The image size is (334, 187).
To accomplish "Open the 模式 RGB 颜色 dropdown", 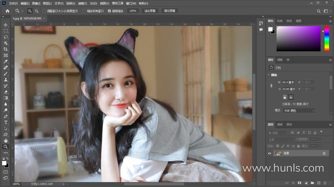I will coord(299,110).
